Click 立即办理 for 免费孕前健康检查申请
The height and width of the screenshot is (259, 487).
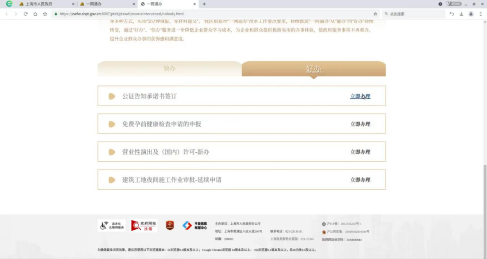pyautogui.click(x=360, y=124)
